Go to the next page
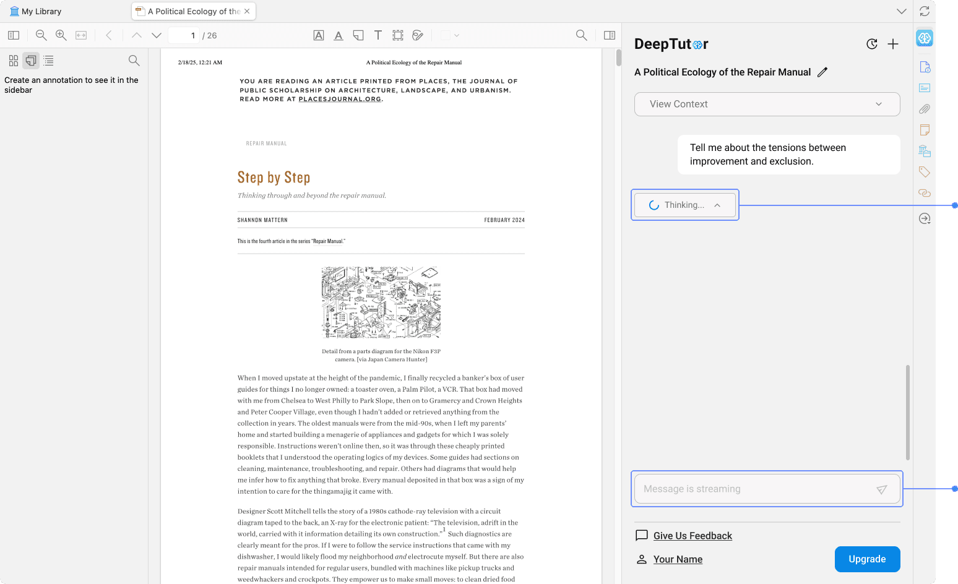The width and height of the screenshot is (958, 584). [x=157, y=35]
